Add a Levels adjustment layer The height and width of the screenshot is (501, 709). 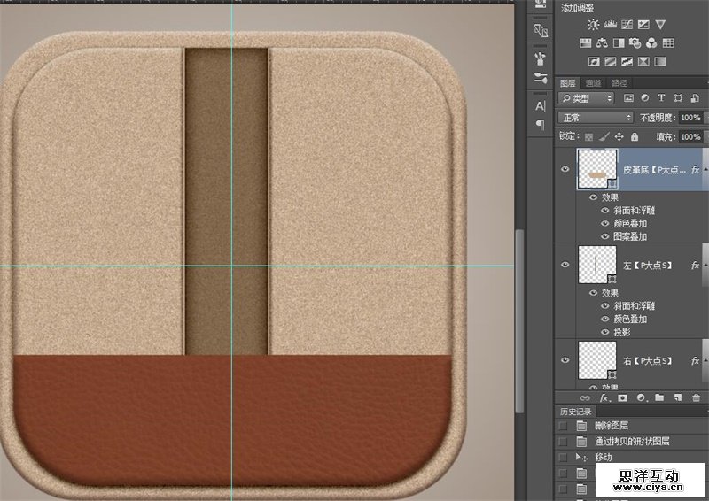pos(610,25)
